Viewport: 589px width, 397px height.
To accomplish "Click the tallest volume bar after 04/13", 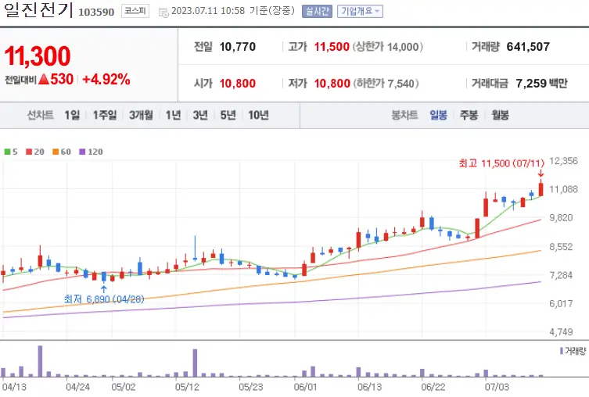I will [x=40, y=361].
